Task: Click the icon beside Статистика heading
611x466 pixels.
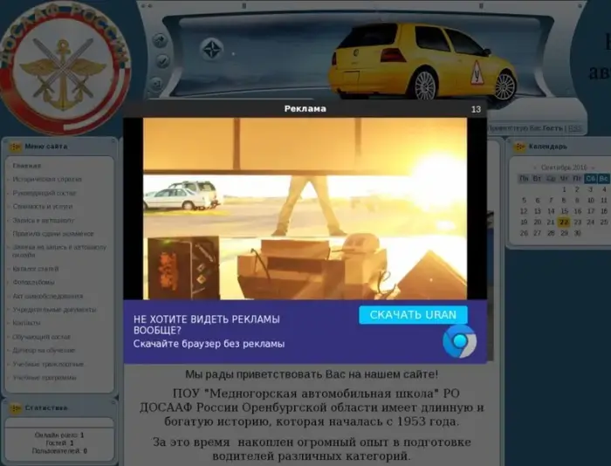Action: coord(15,408)
